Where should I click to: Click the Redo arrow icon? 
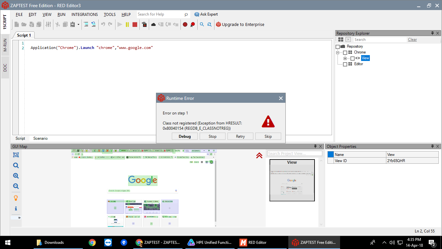(110, 24)
